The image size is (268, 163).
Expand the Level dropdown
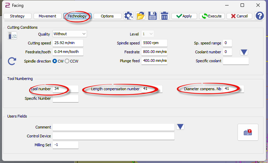148,34
